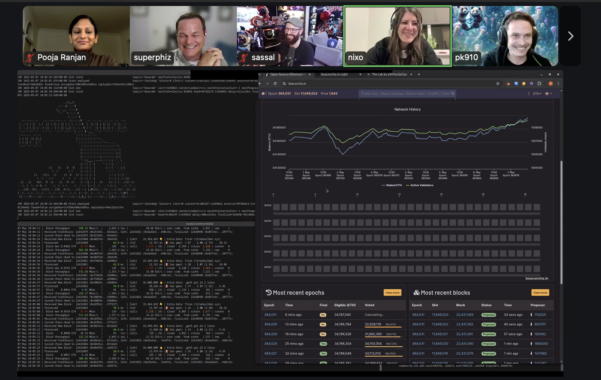Viewport: 601px width, 380px height.
Task: Click the beaconcha.in home icon
Action: pyautogui.click(x=263, y=93)
